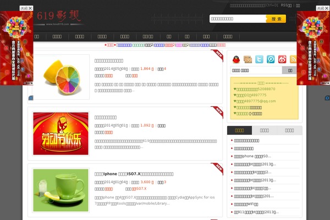Focus the sidebar search box below social icons
This screenshot has width=330, height=220.
(256, 70)
